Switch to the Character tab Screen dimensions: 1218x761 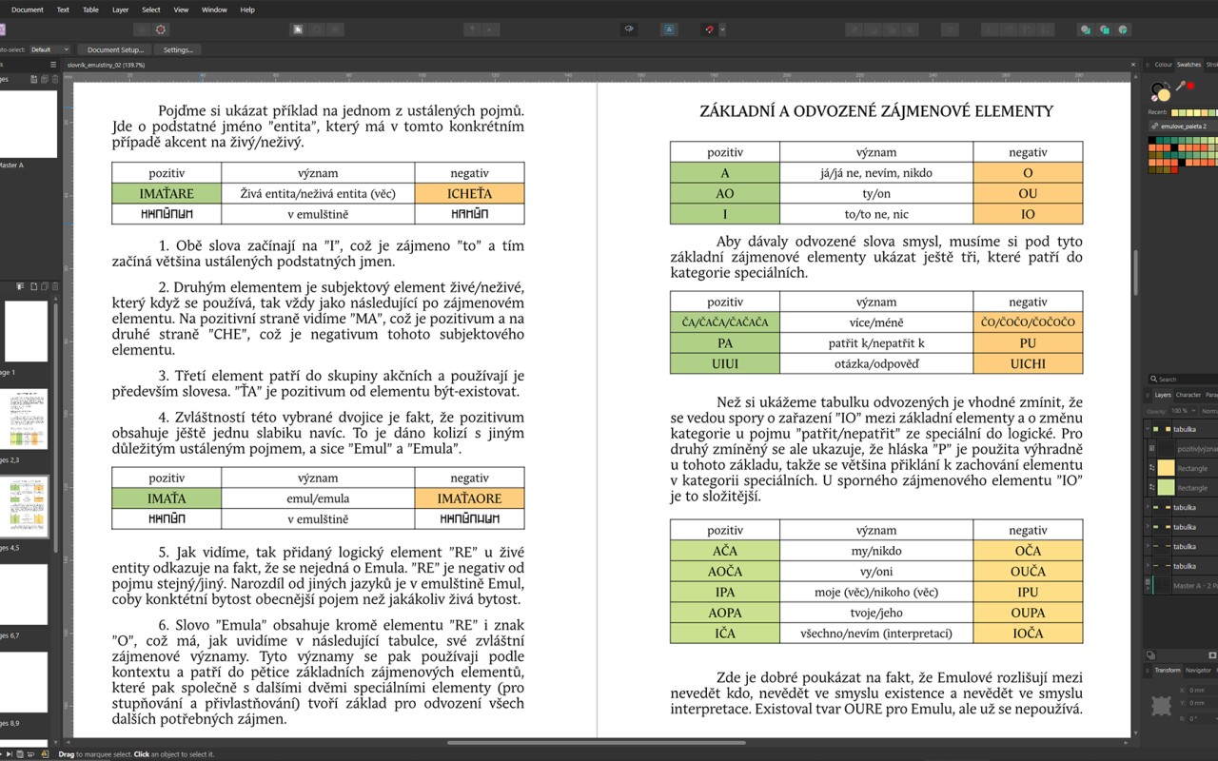tap(1189, 395)
